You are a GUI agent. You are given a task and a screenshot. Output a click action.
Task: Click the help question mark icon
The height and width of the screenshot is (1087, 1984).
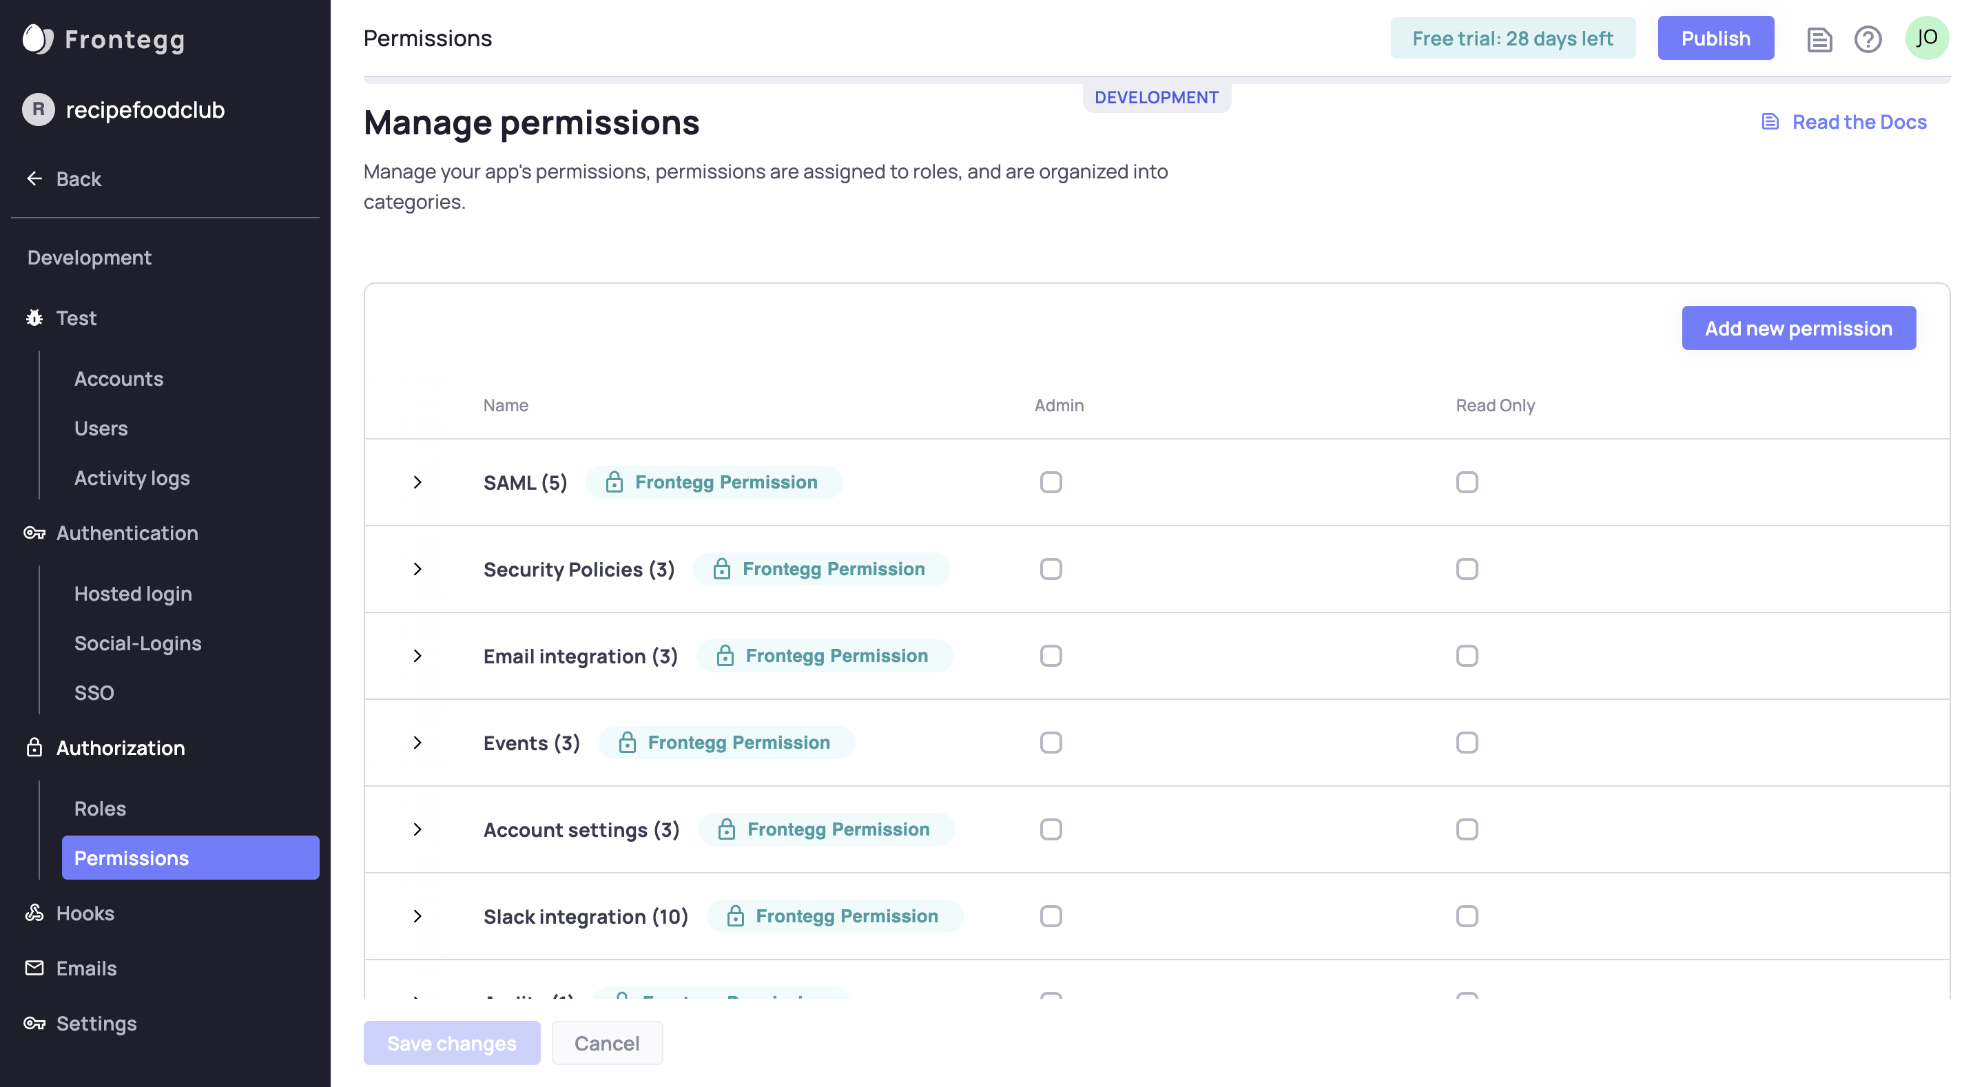tap(1868, 39)
